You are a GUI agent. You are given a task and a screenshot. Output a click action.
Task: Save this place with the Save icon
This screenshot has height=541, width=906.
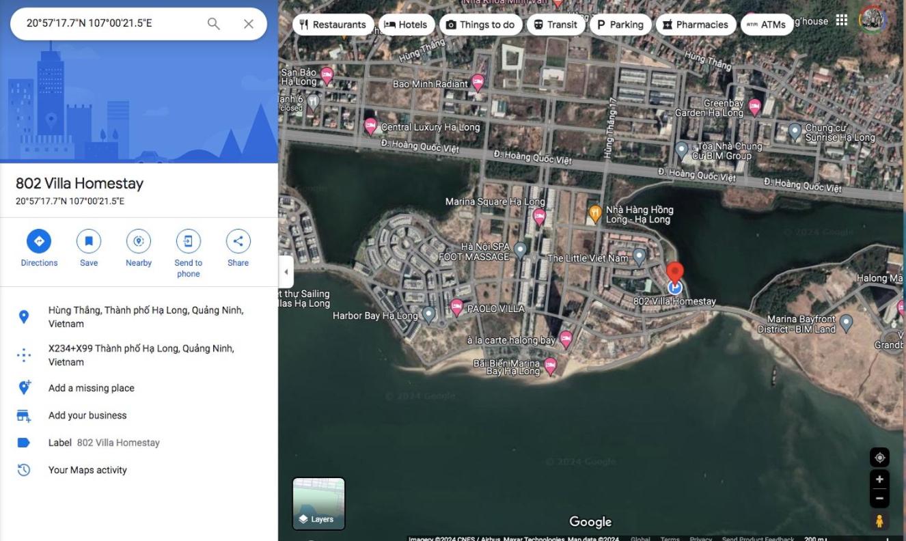(x=89, y=241)
